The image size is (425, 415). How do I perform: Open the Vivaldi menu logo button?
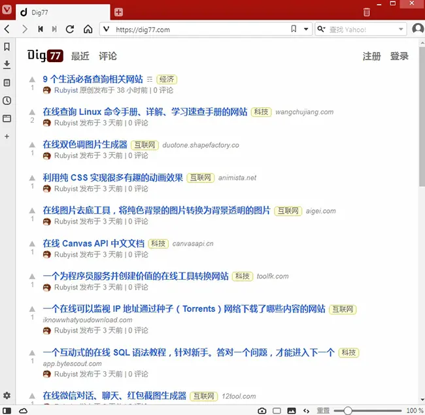click(7, 10)
